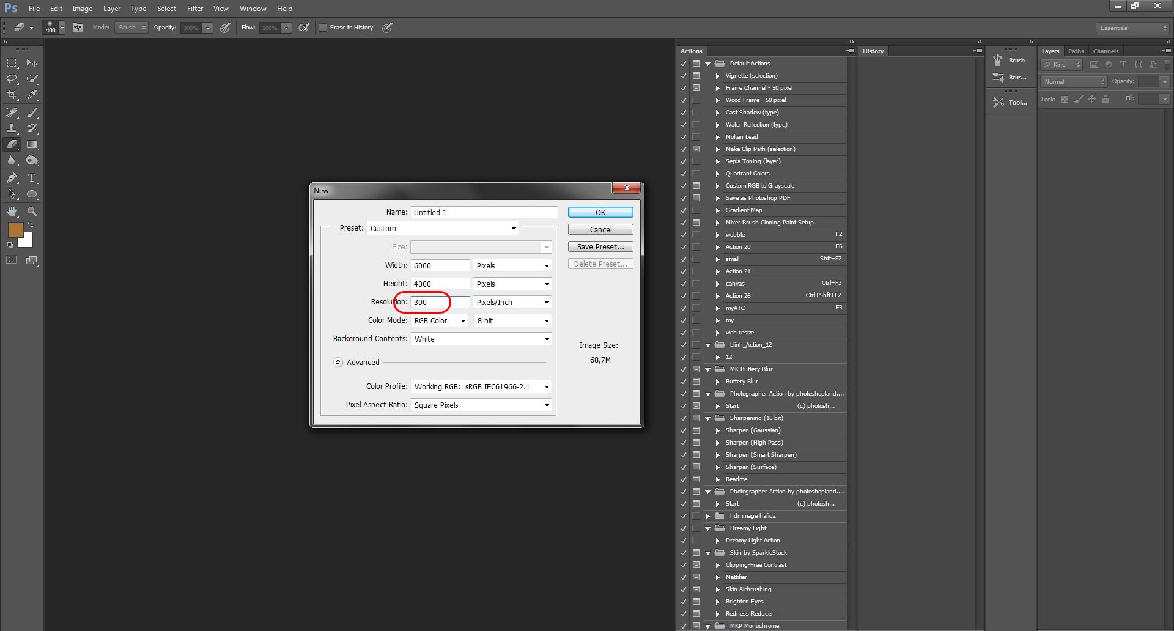The width and height of the screenshot is (1174, 631).
Task: Click the Save Preset button
Action: [x=600, y=246]
